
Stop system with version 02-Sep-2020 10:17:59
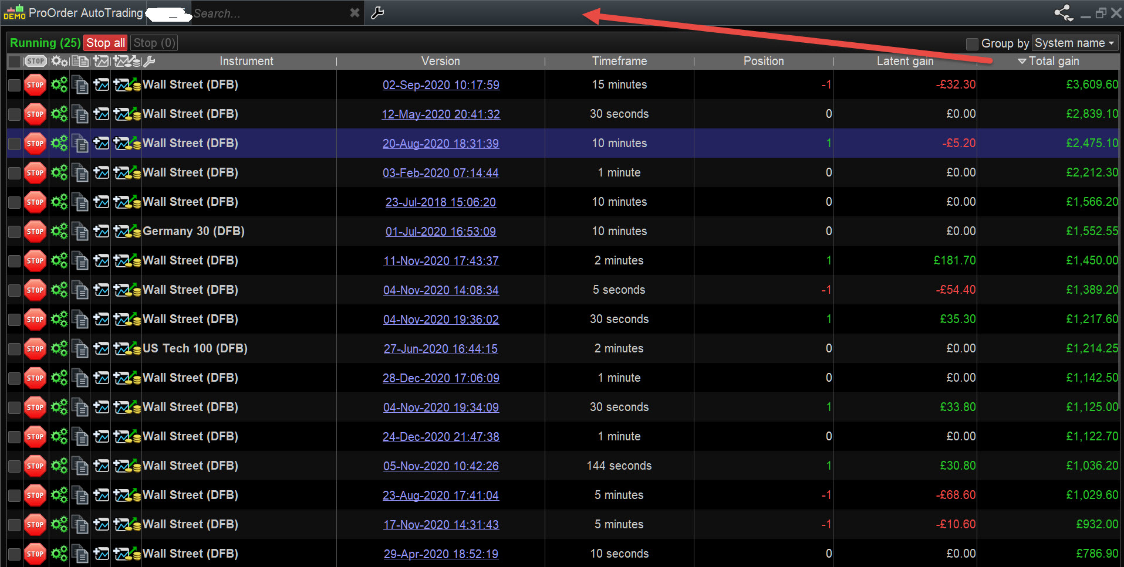(35, 84)
